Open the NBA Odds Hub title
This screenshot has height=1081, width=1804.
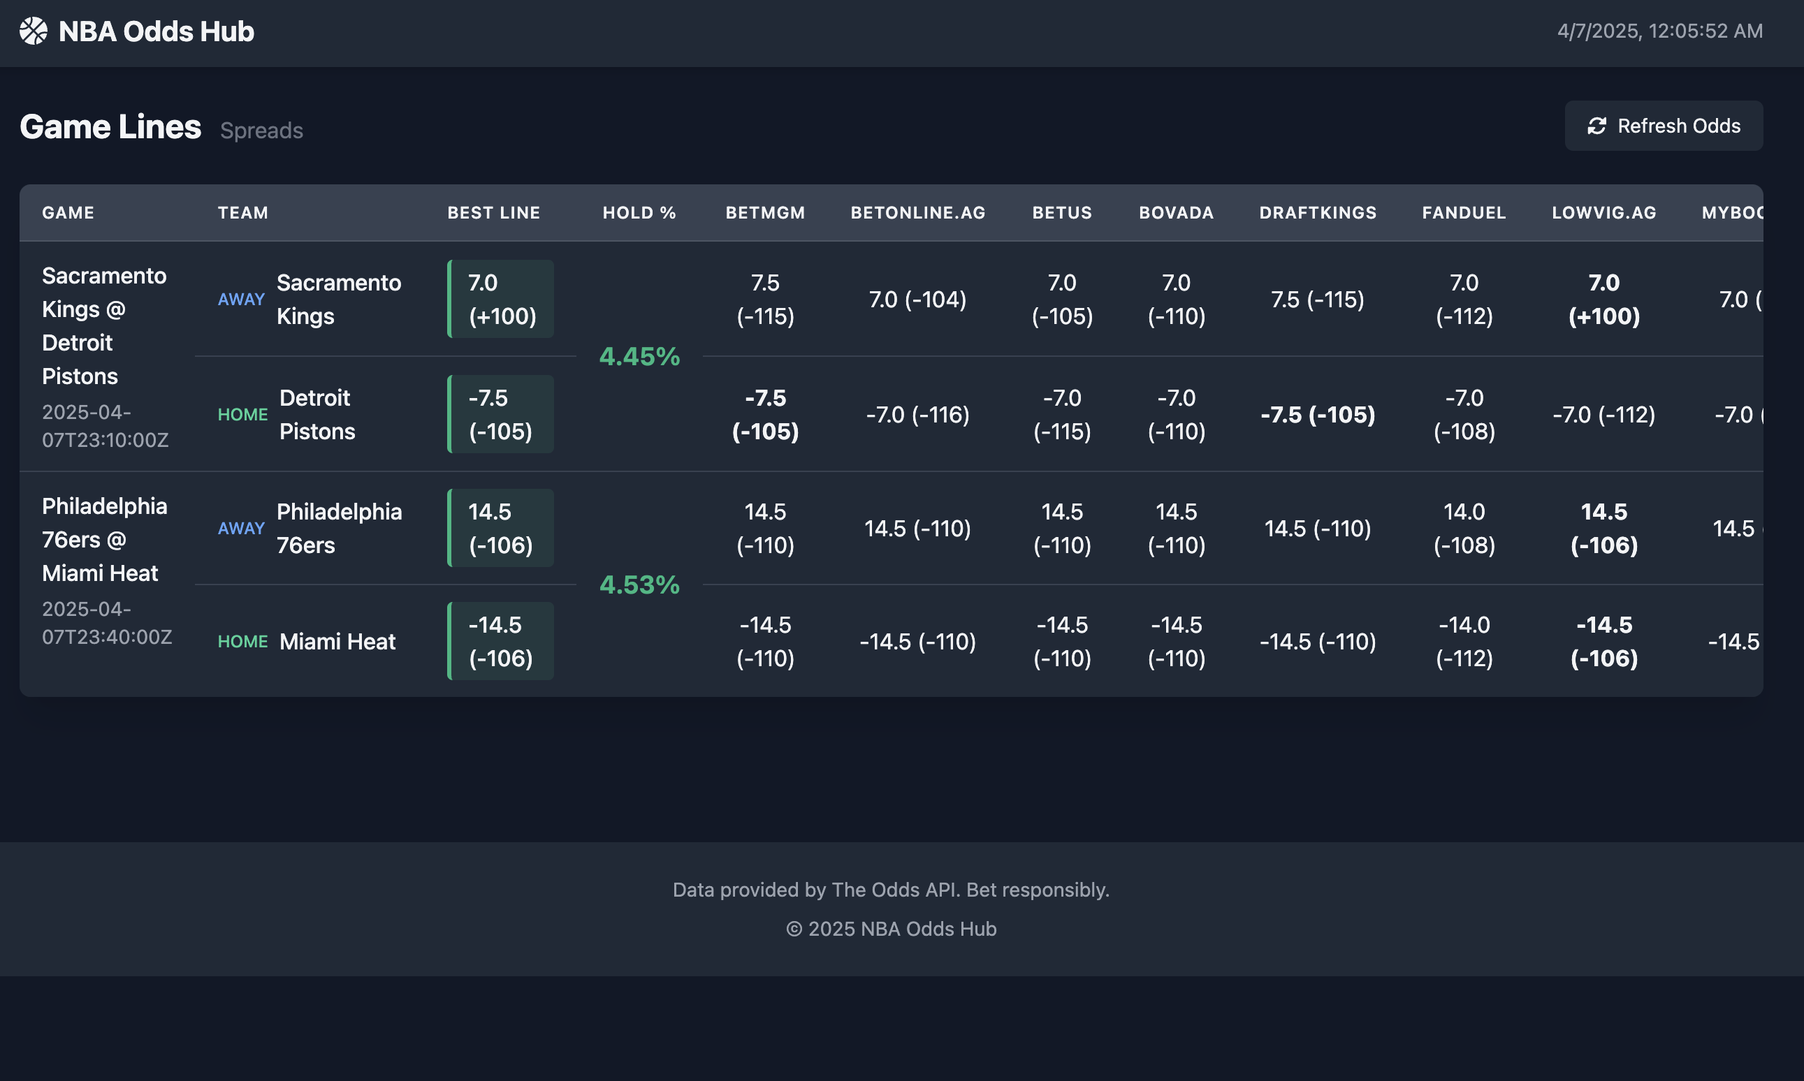tap(156, 31)
